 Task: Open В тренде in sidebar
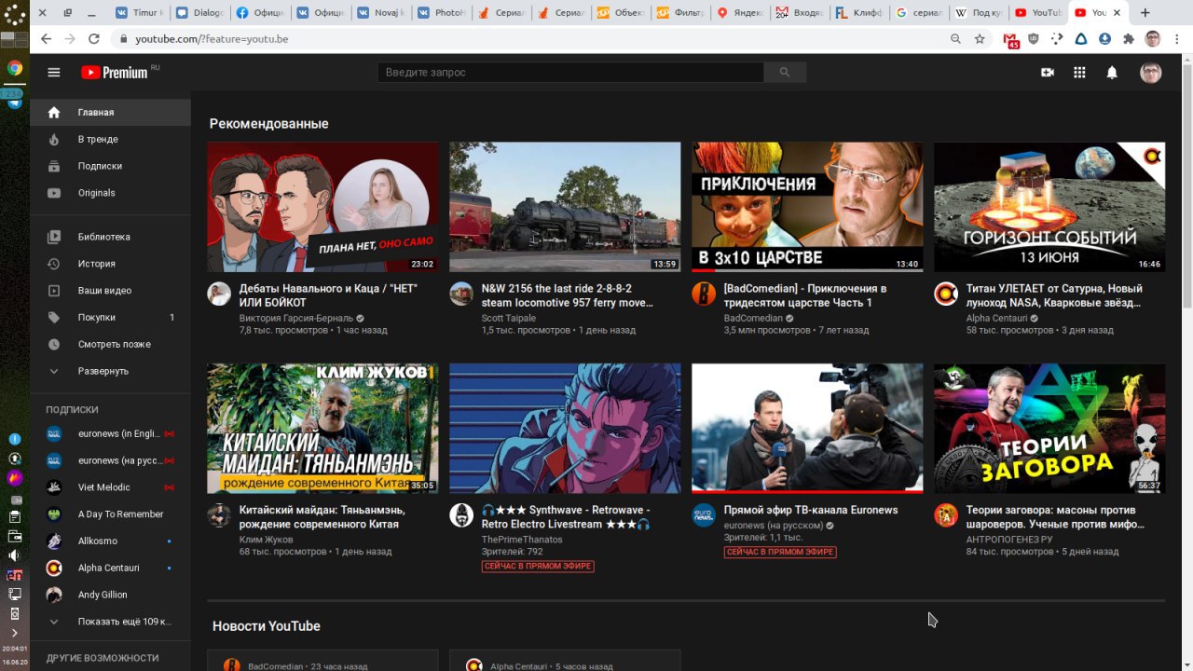[110, 139]
